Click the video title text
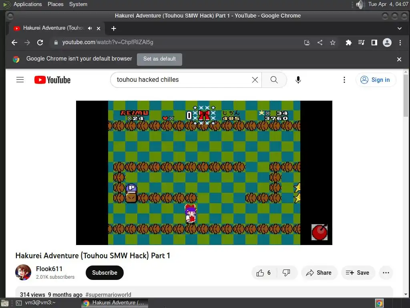This screenshot has height=308, width=410. click(x=93, y=255)
